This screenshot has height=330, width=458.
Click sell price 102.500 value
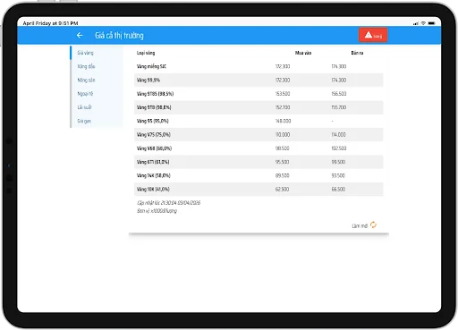pos(339,148)
